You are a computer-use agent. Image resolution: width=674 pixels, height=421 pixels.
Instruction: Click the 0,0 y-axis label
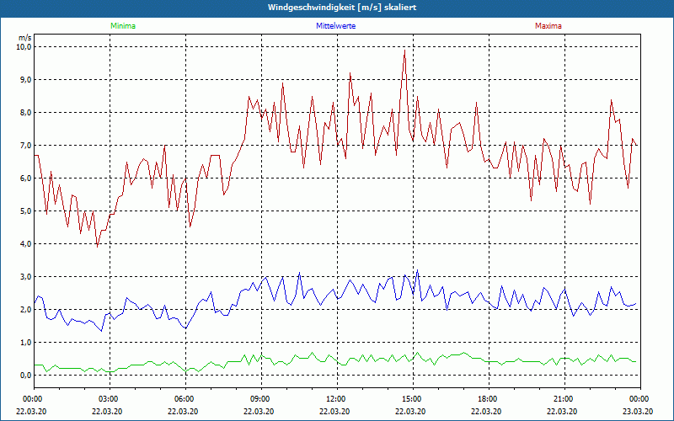click(24, 376)
